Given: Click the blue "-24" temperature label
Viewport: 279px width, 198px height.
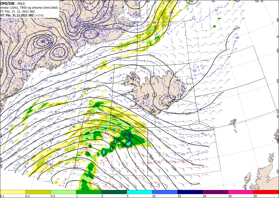Looking at the screenshot, I should point(104,7).
